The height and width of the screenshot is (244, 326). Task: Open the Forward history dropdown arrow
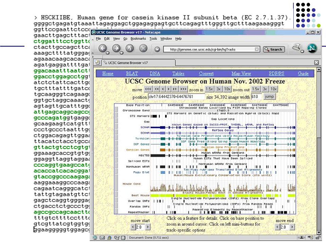point(122,53)
